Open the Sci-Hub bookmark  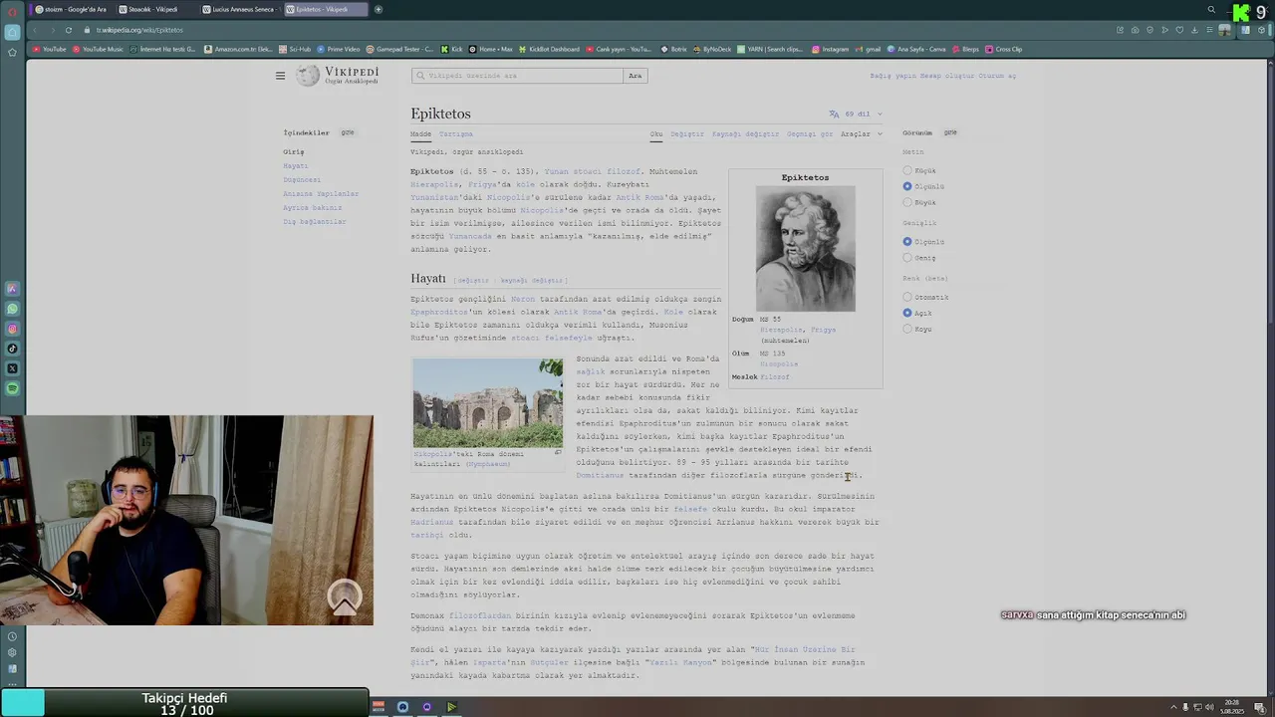(x=296, y=49)
